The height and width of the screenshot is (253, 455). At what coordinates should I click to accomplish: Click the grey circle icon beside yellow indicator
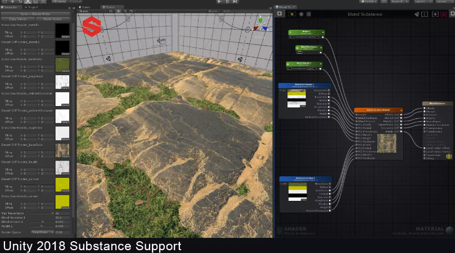click(301, 14)
